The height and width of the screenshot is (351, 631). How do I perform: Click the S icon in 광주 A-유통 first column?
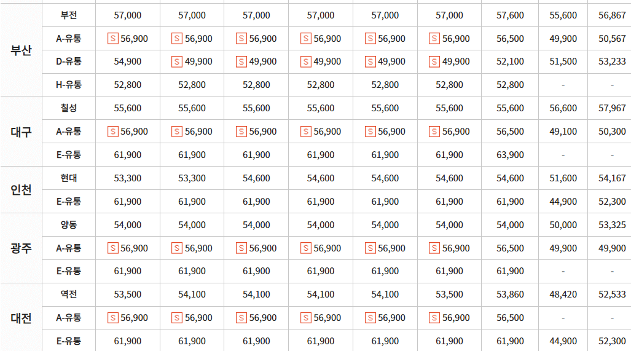tap(112, 248)
